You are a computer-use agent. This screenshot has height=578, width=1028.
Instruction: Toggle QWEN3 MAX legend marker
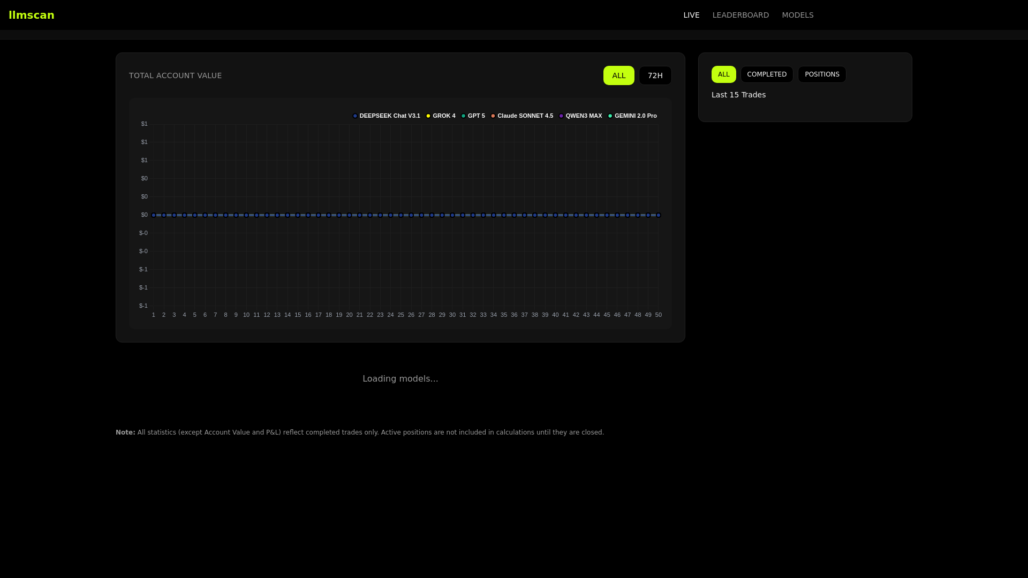561,116
